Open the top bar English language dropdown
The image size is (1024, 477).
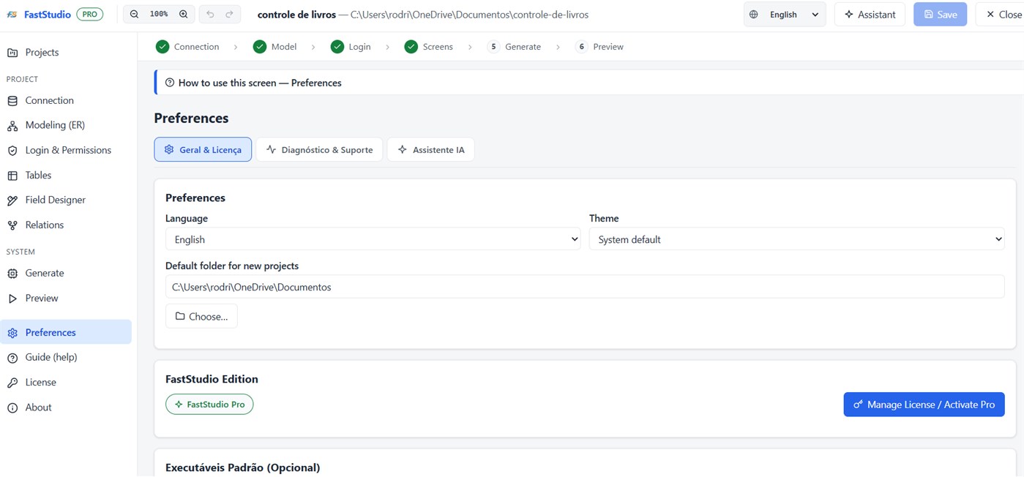785,14
